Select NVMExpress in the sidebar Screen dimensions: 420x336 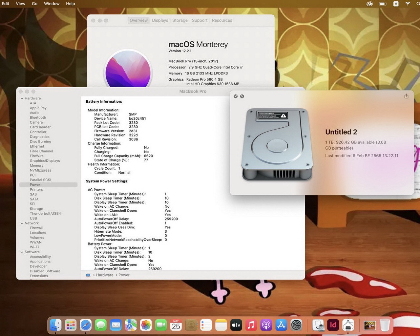coord(41,170)
